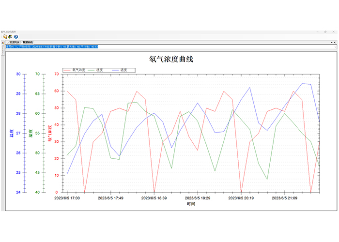Click the blue 温度 vertical axis label
Screen dimensions: 339x242
(x=11, y=133)
